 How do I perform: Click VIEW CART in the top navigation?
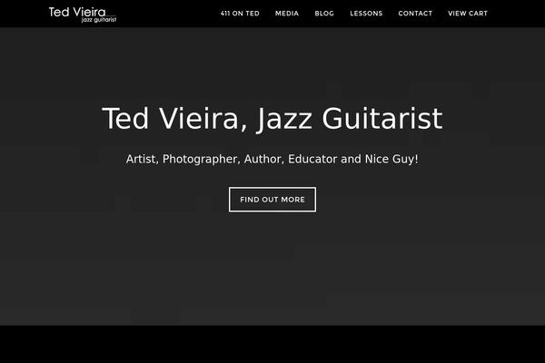coord(468,14)
